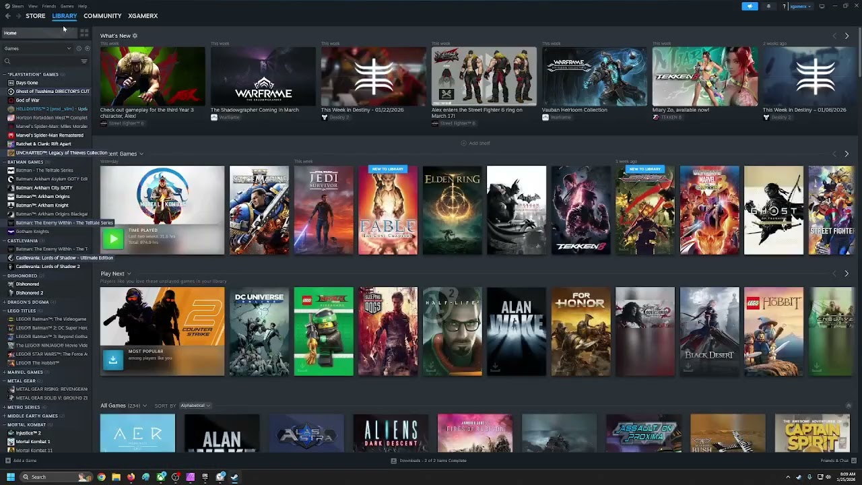Expand the METRO SERIES collection

pyautogui.click(x=4, y=407)
